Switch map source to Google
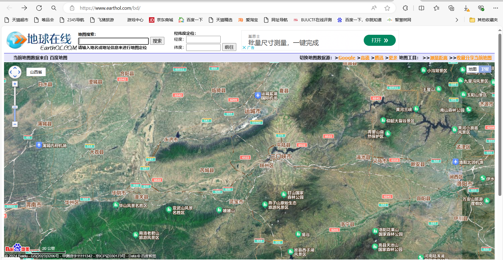The height and width of the screenshot is (260, 503). pyautogui.click(x=347, y=58)
